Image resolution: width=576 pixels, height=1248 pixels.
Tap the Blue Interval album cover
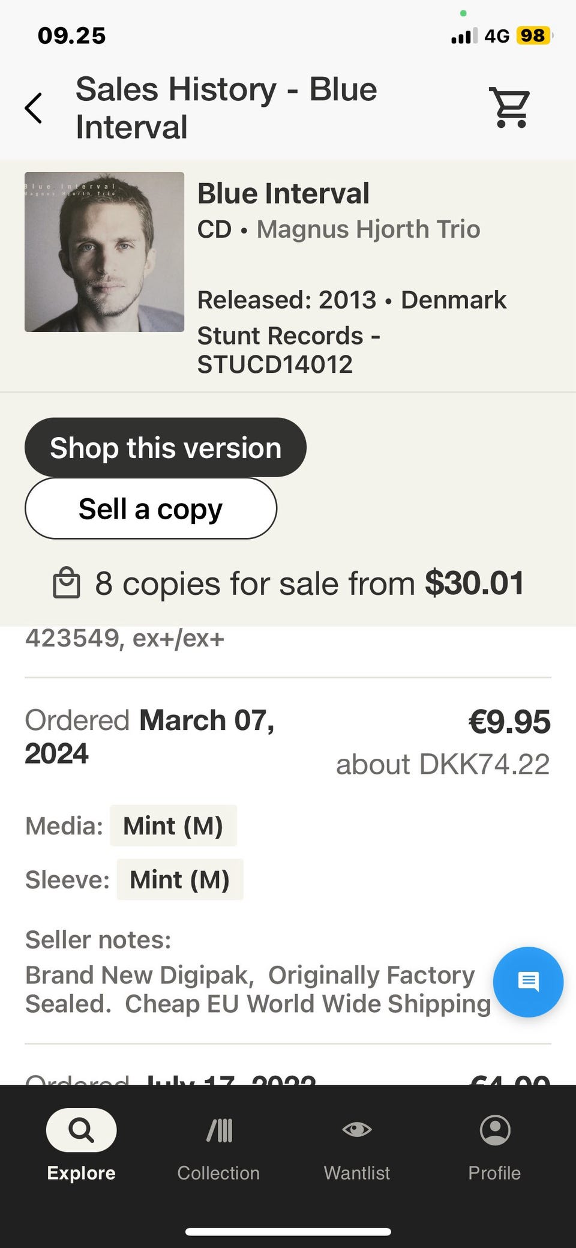(104, 252)
